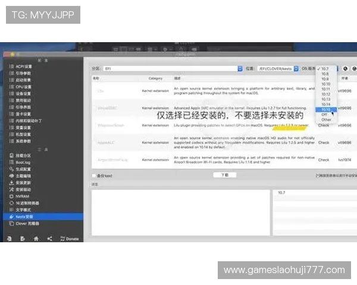Open the Boot.log tool

(x=20, y=163)
